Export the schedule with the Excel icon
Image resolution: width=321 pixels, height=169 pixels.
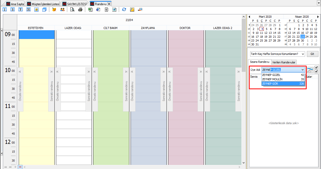click(x=90, y=9)
